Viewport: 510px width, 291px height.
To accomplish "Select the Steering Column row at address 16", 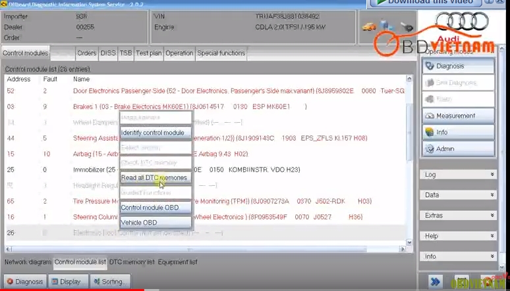I will (x=205, y=217).
